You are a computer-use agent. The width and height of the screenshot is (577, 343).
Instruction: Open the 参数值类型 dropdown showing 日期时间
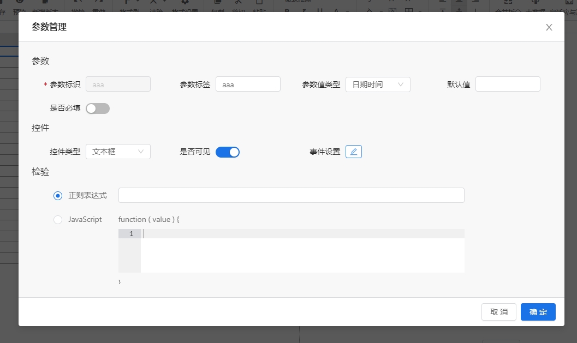[378, 85]
